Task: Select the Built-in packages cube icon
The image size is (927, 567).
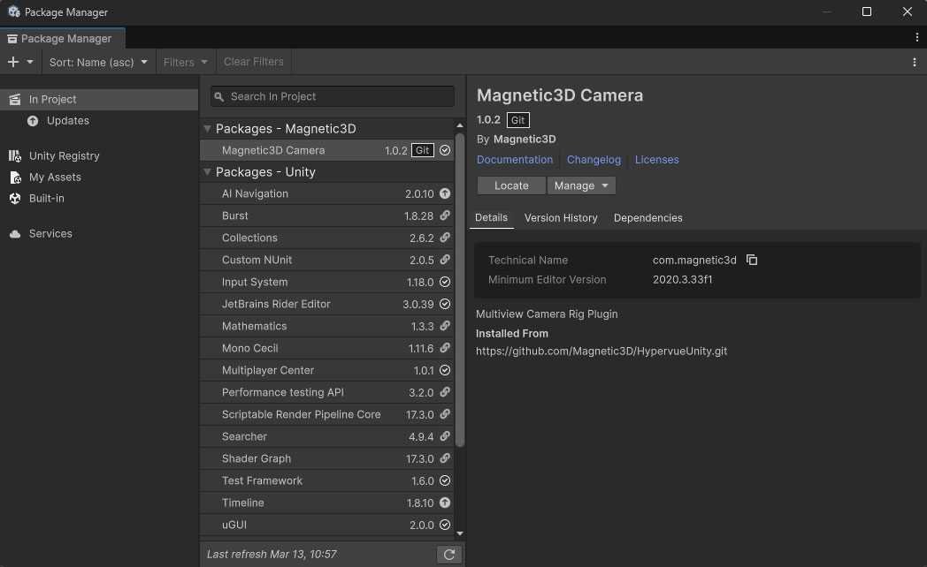Action: pos(14,199)
